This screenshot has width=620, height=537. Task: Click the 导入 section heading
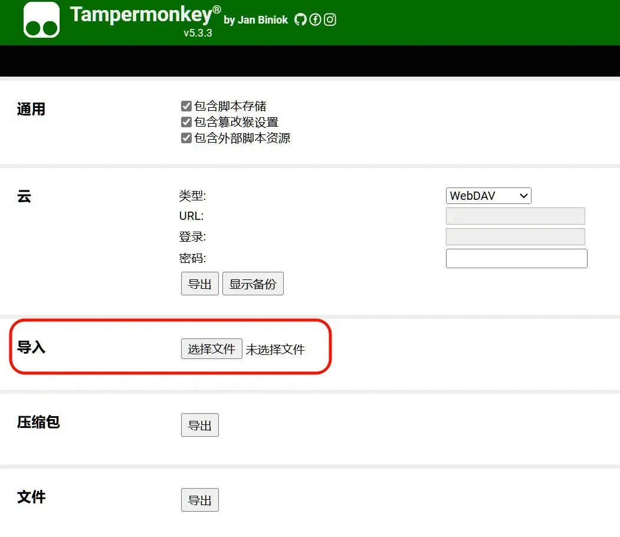(x=31, y=347)
